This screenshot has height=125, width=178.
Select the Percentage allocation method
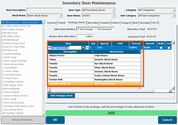tap(79, 29)
